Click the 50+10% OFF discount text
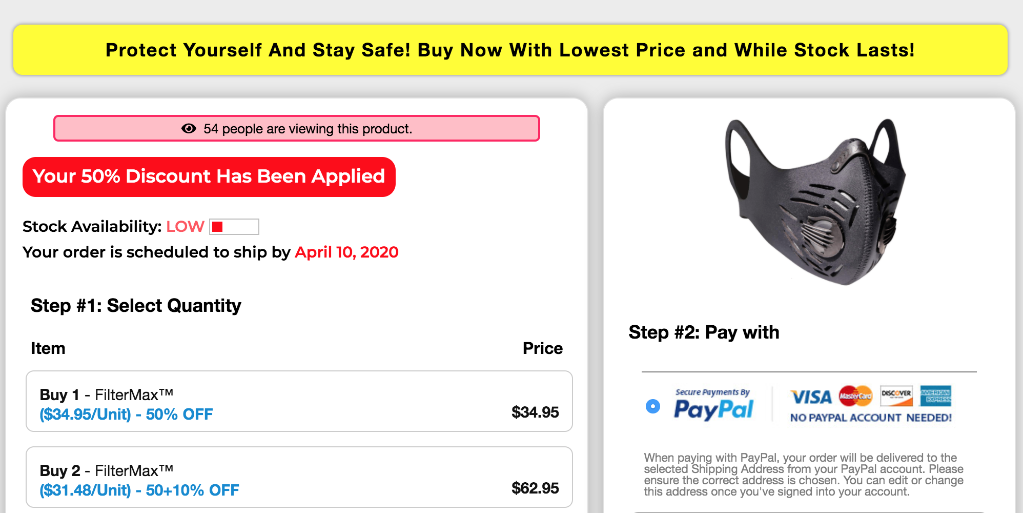The width and height of the screenshot is (1023, 513). click(x=193, y=490)
